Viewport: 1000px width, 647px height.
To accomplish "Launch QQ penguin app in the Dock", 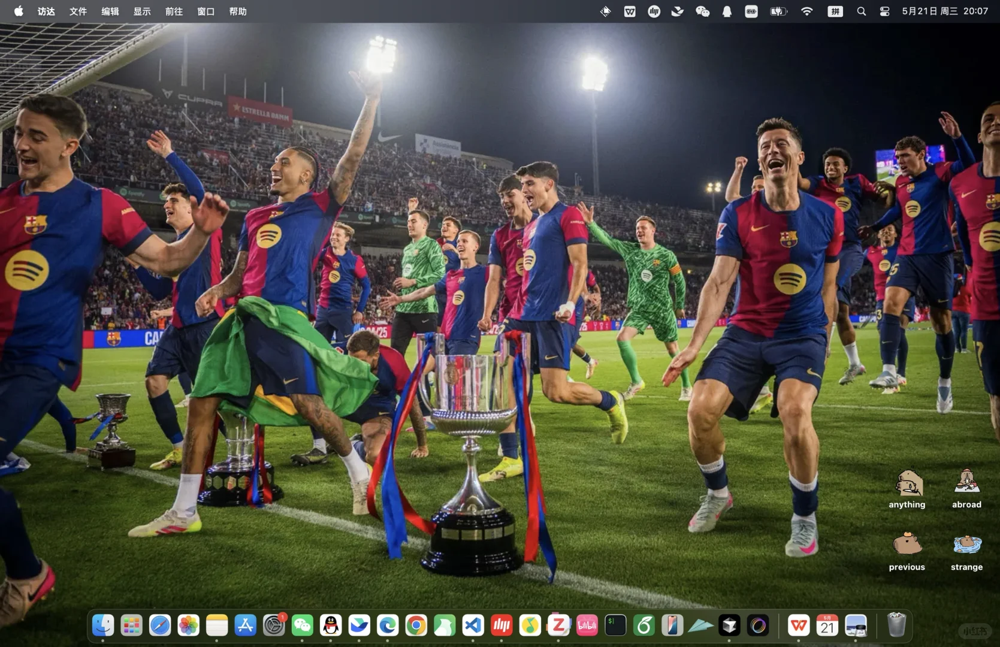I will coord(331,625).
